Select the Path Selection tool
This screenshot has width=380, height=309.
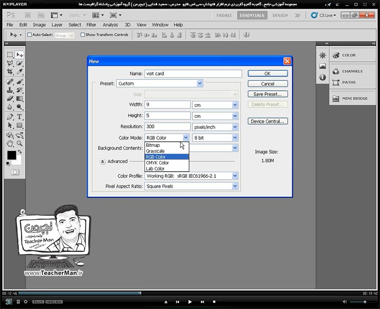pyautogui.click(x=10, y=126)
